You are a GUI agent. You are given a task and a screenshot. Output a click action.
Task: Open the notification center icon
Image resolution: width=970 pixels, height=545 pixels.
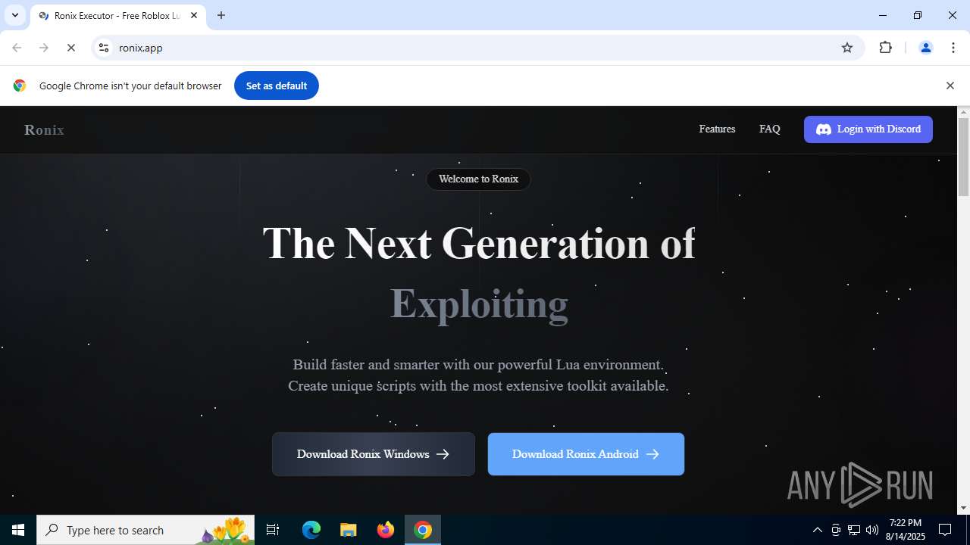946,530
